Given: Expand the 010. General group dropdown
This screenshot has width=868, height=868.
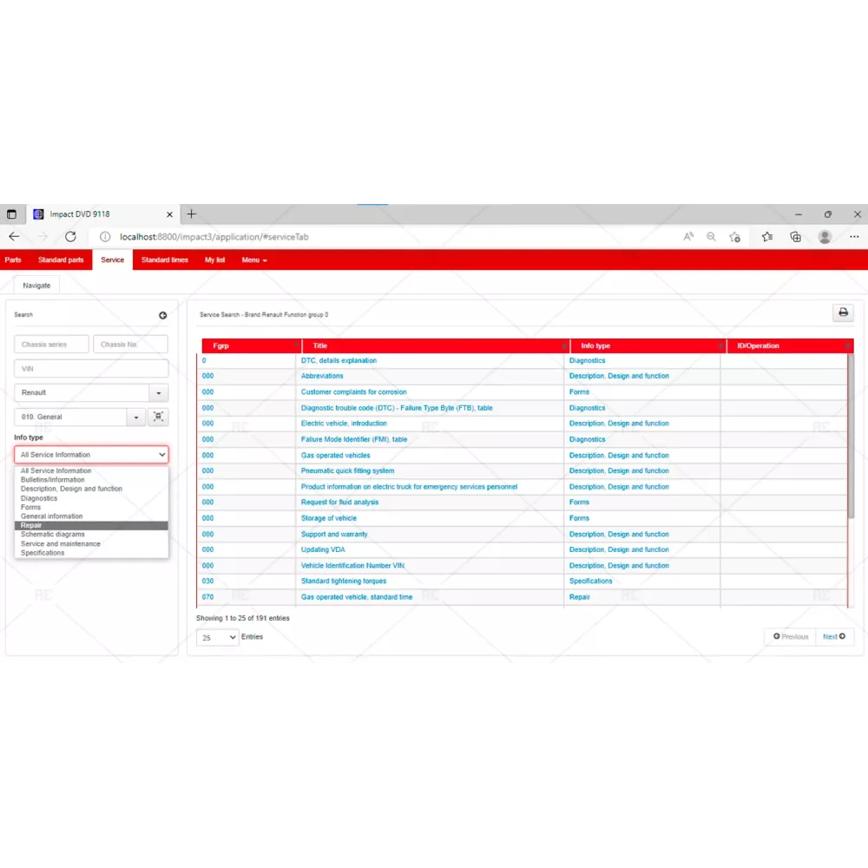Looking at the screenshot, I should [135, 418].
